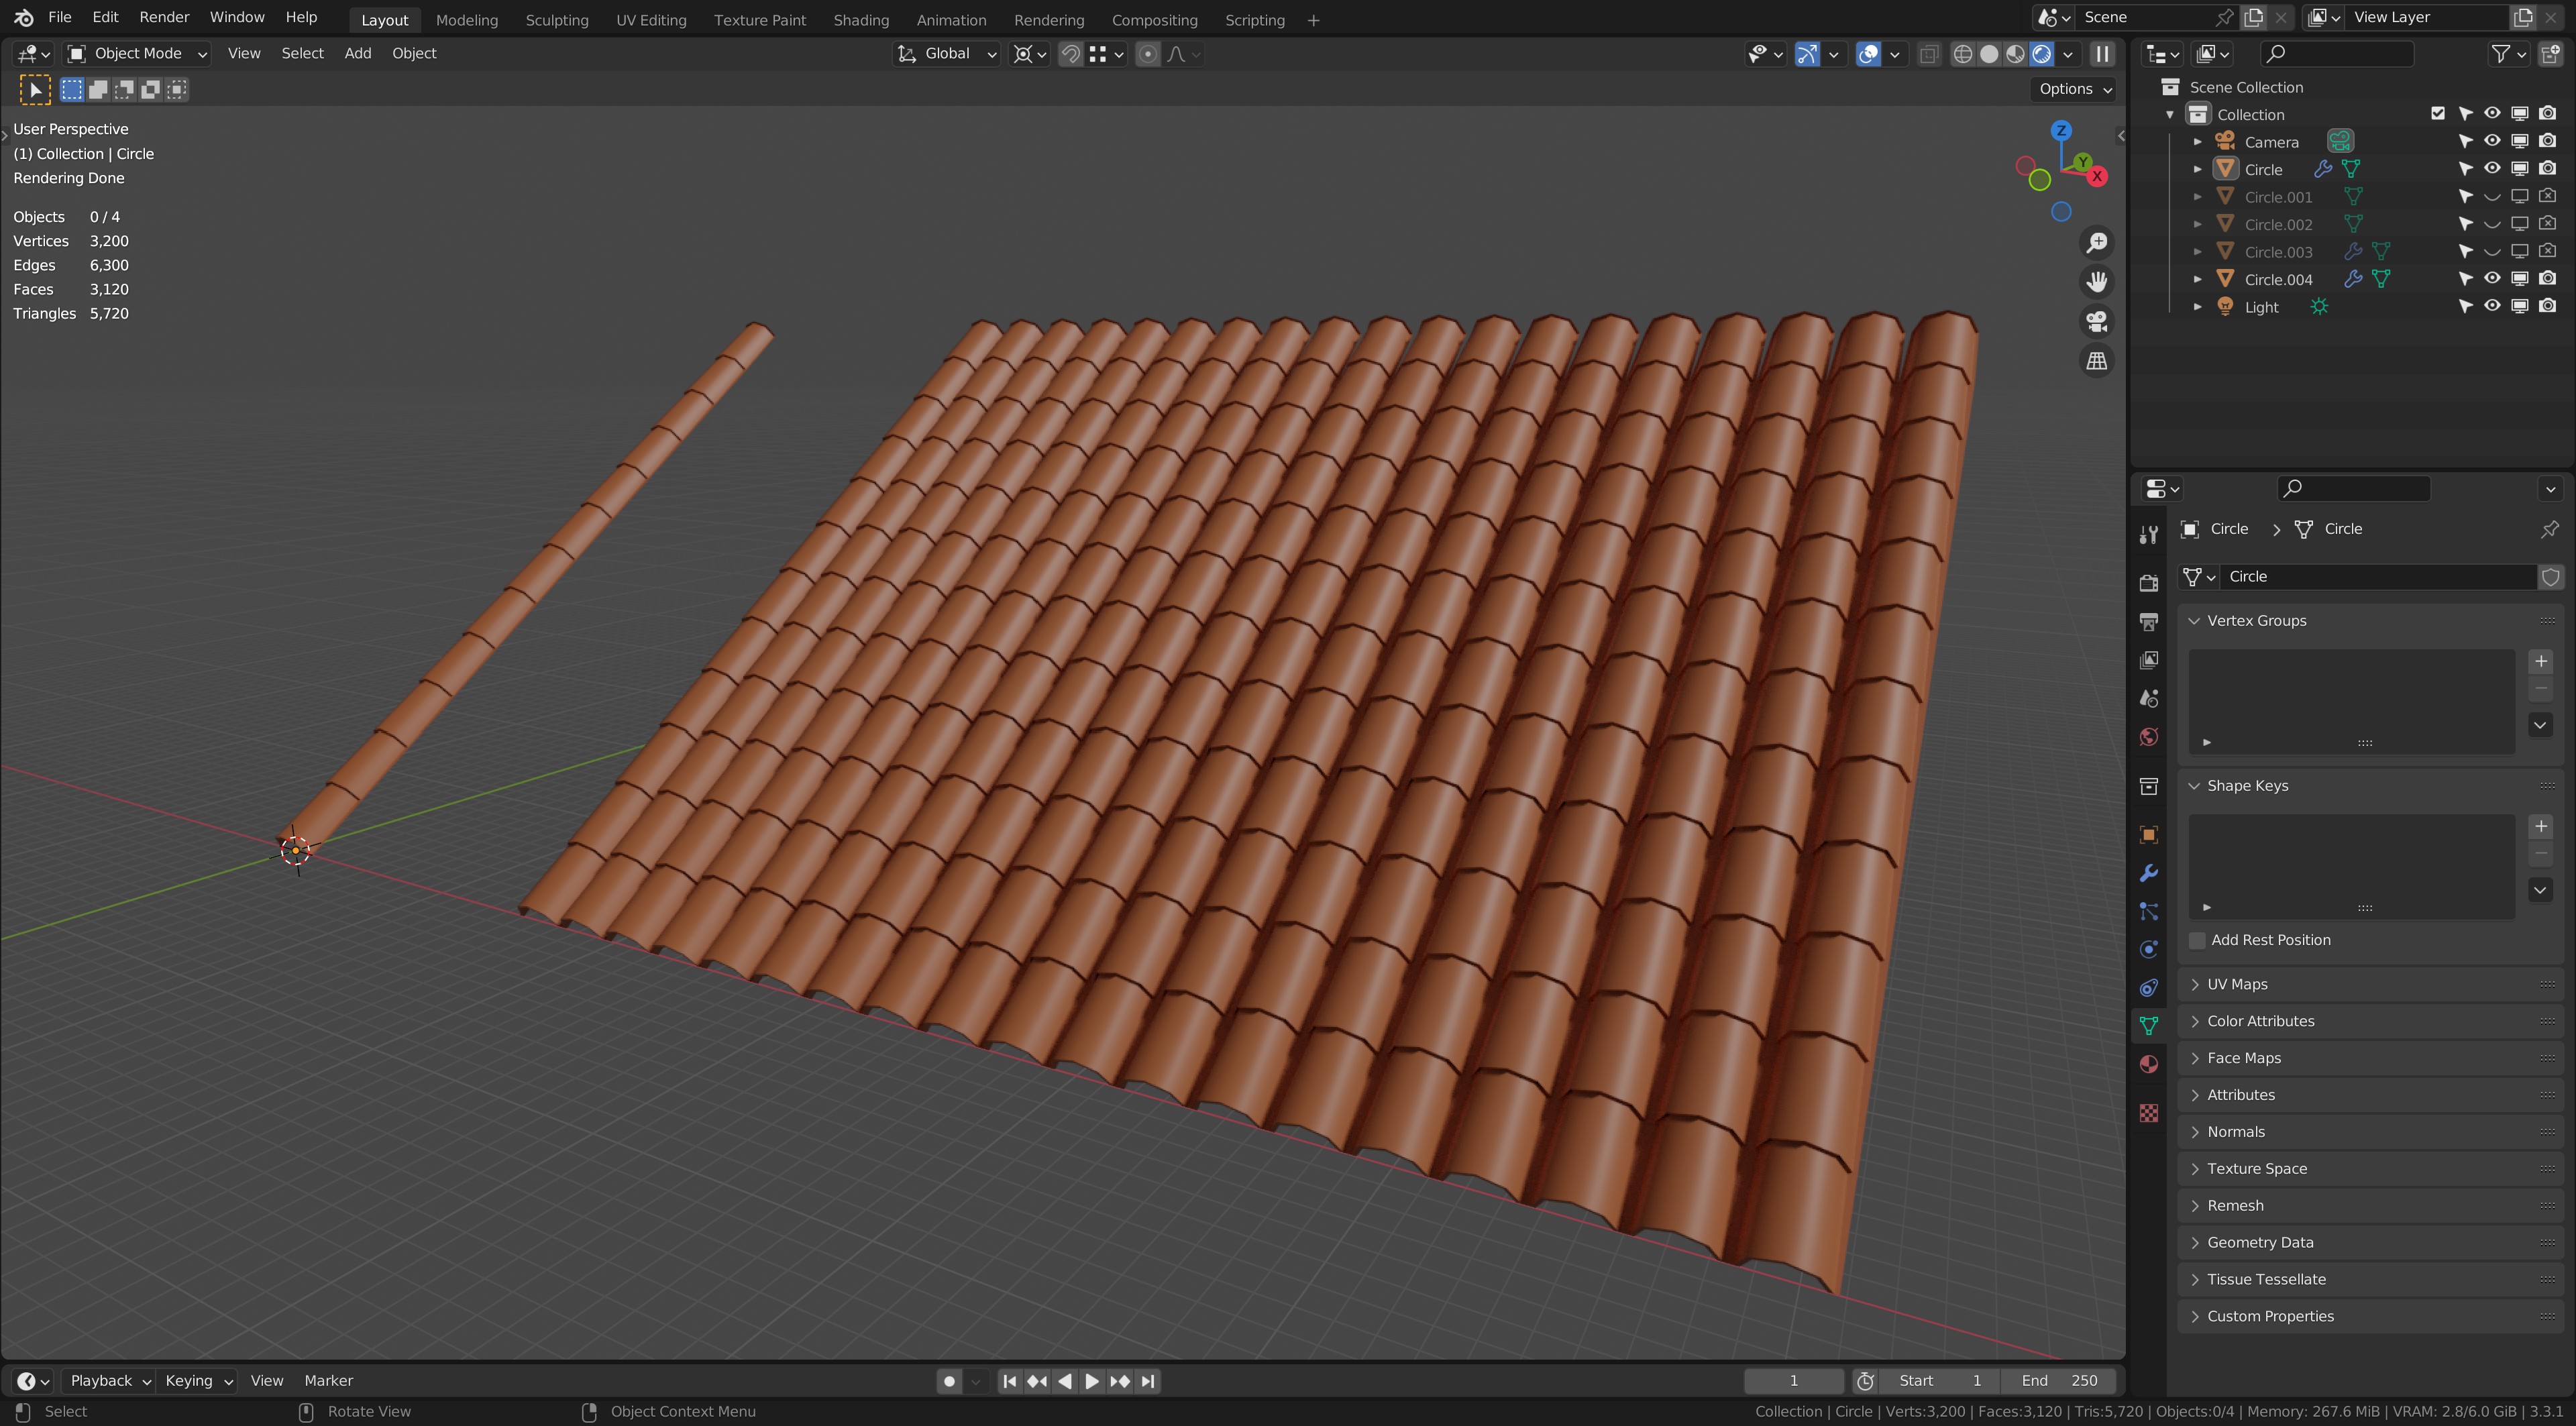Switch to Material Preview viewport shading
2576x1426 pixels.
tap(2015, 54)
